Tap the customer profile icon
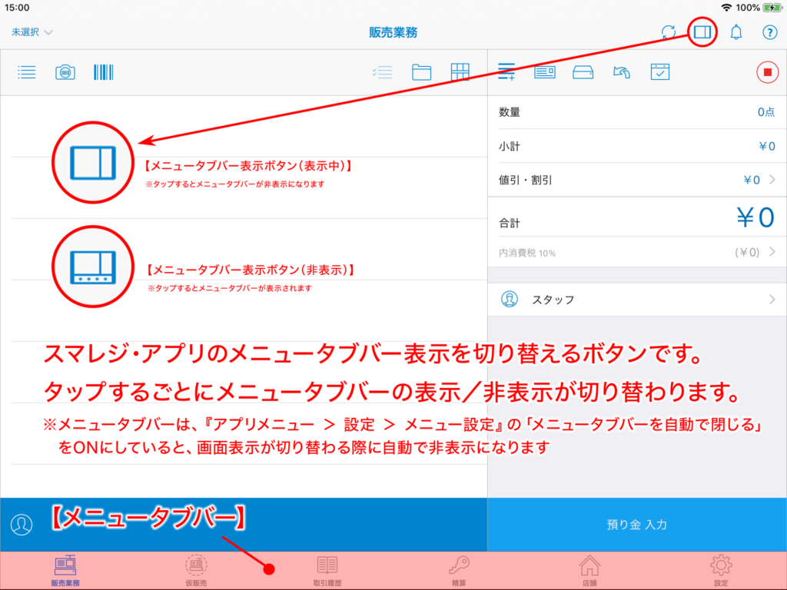The height and width of the screenshot is (590, 787). [x=22, y=524]
